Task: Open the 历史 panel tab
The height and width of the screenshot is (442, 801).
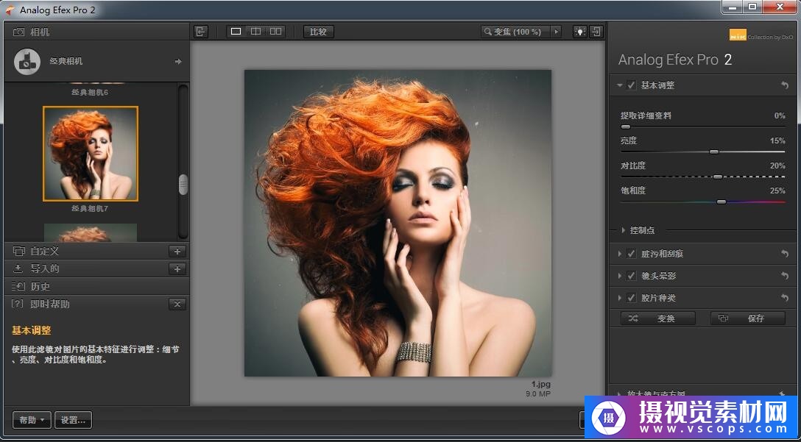Action: pyautogui.click(x=40, y=286)
